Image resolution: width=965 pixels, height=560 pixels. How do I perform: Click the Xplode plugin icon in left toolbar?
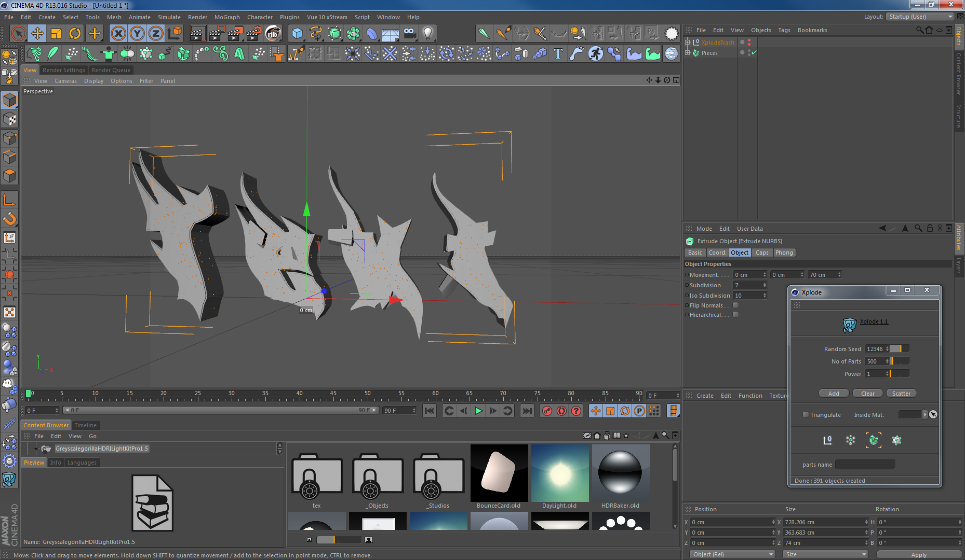tap(9, 480)
